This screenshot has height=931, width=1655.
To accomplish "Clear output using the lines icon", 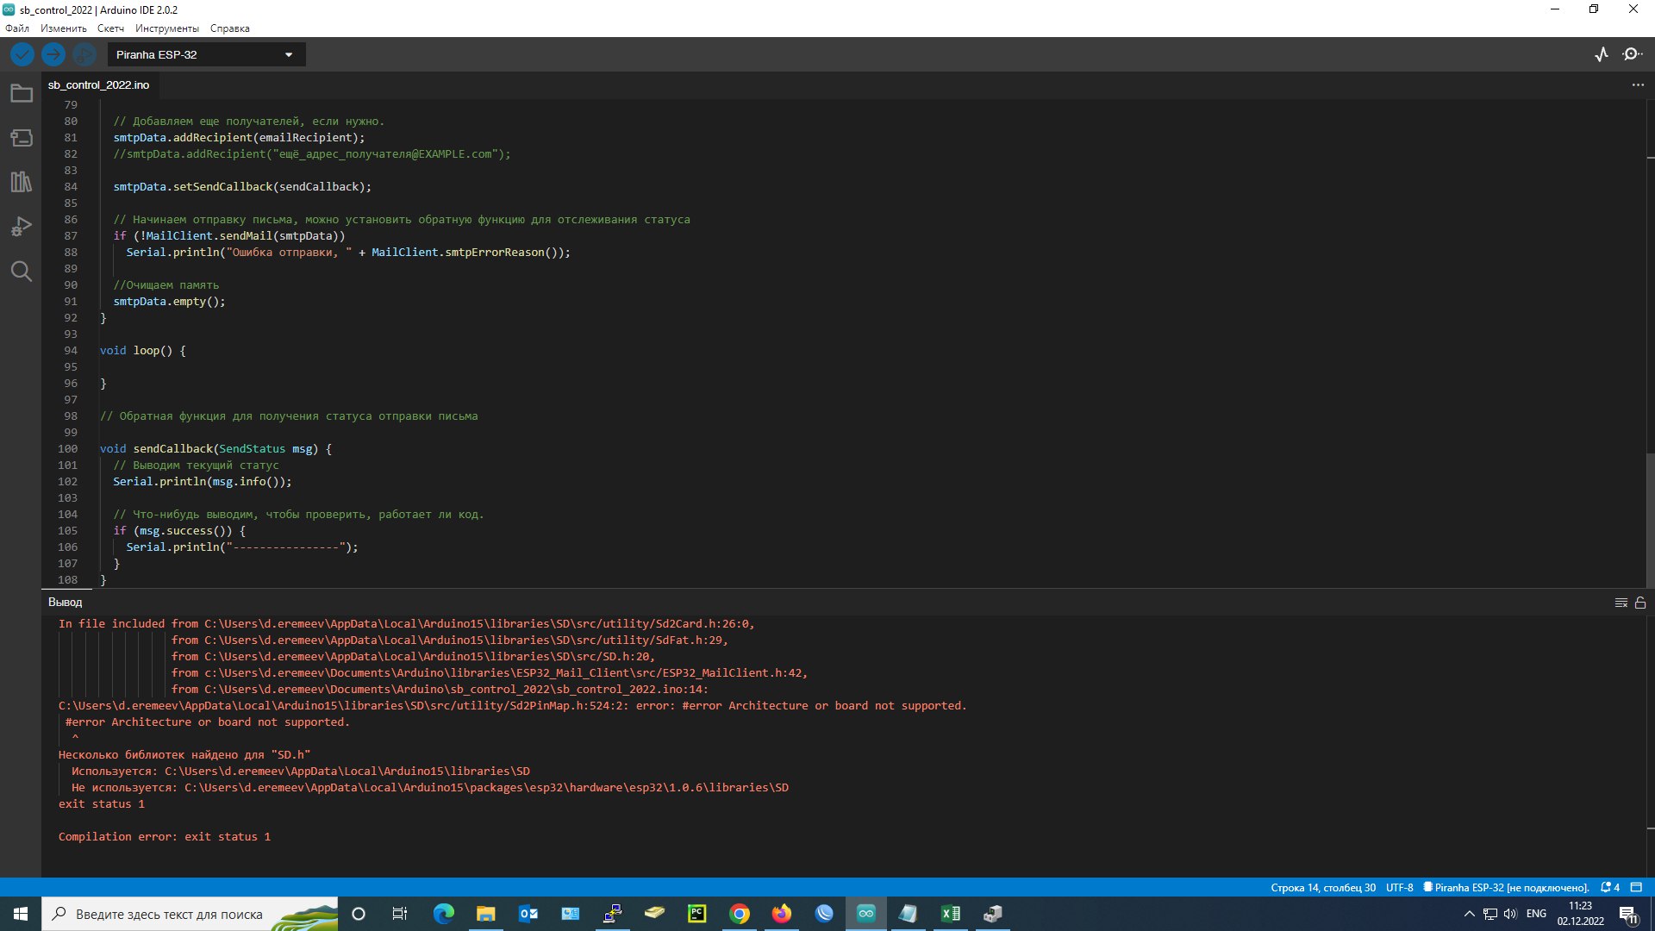I will (1621, 603).
